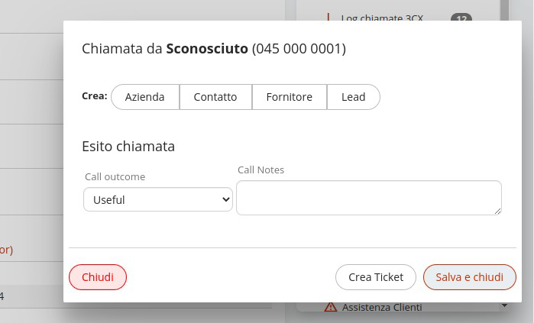Click the Crea Ticket button
The height and width of the screenshot is (323, 534).
point(376,277)
